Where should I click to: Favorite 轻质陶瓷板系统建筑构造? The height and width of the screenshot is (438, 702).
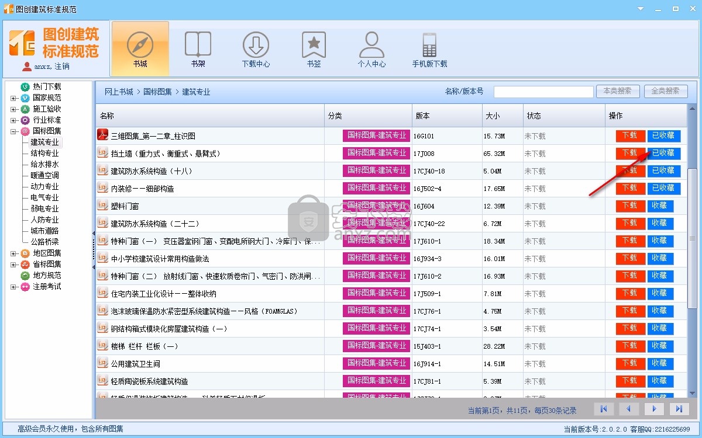tap(660, 381)
